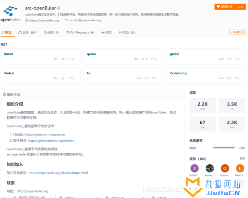The image size is (248, 198).
Task: Open the follower count 289
Action: point(240,7)
